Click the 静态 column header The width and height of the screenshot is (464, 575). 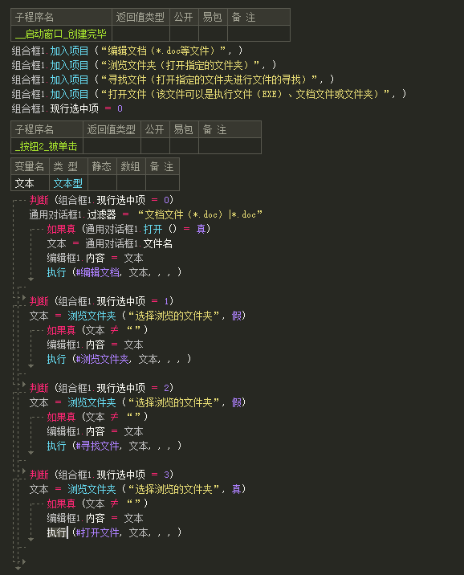click(102, 166)
